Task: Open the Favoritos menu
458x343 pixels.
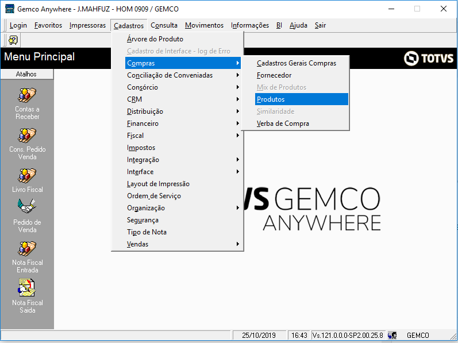Action: 48,25
